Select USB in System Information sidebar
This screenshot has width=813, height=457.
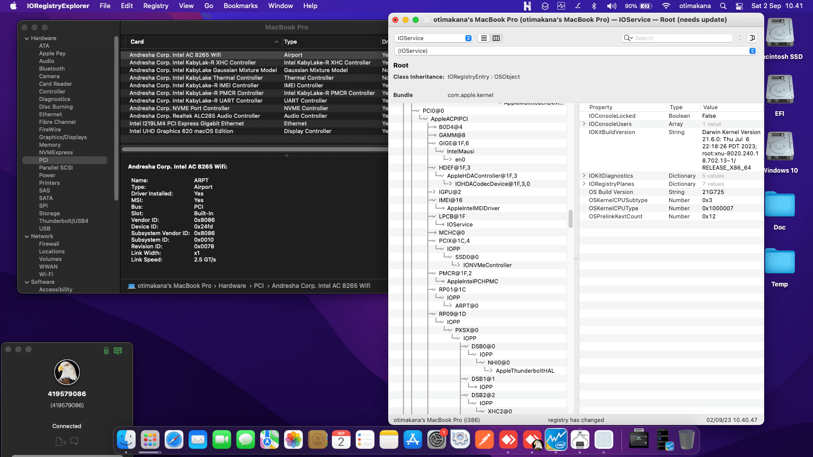click(45, 228)
